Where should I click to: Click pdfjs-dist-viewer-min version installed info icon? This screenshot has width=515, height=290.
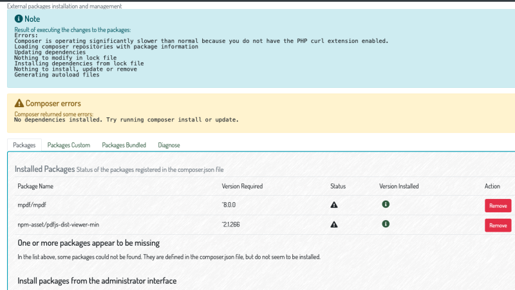pyautogui.click(x=386, y=224)
